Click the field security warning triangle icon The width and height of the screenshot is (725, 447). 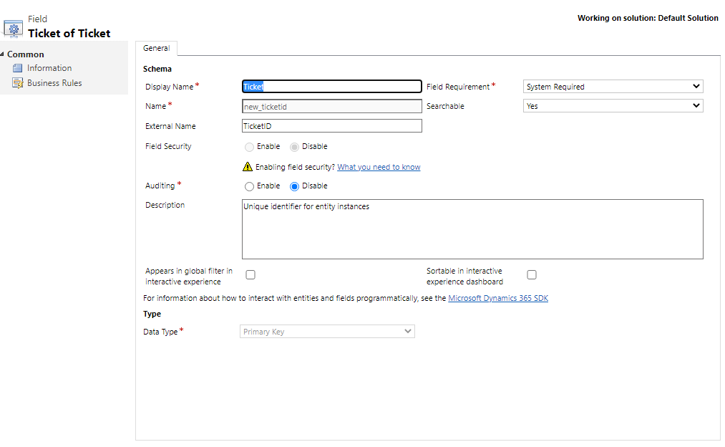click(248, 167)
